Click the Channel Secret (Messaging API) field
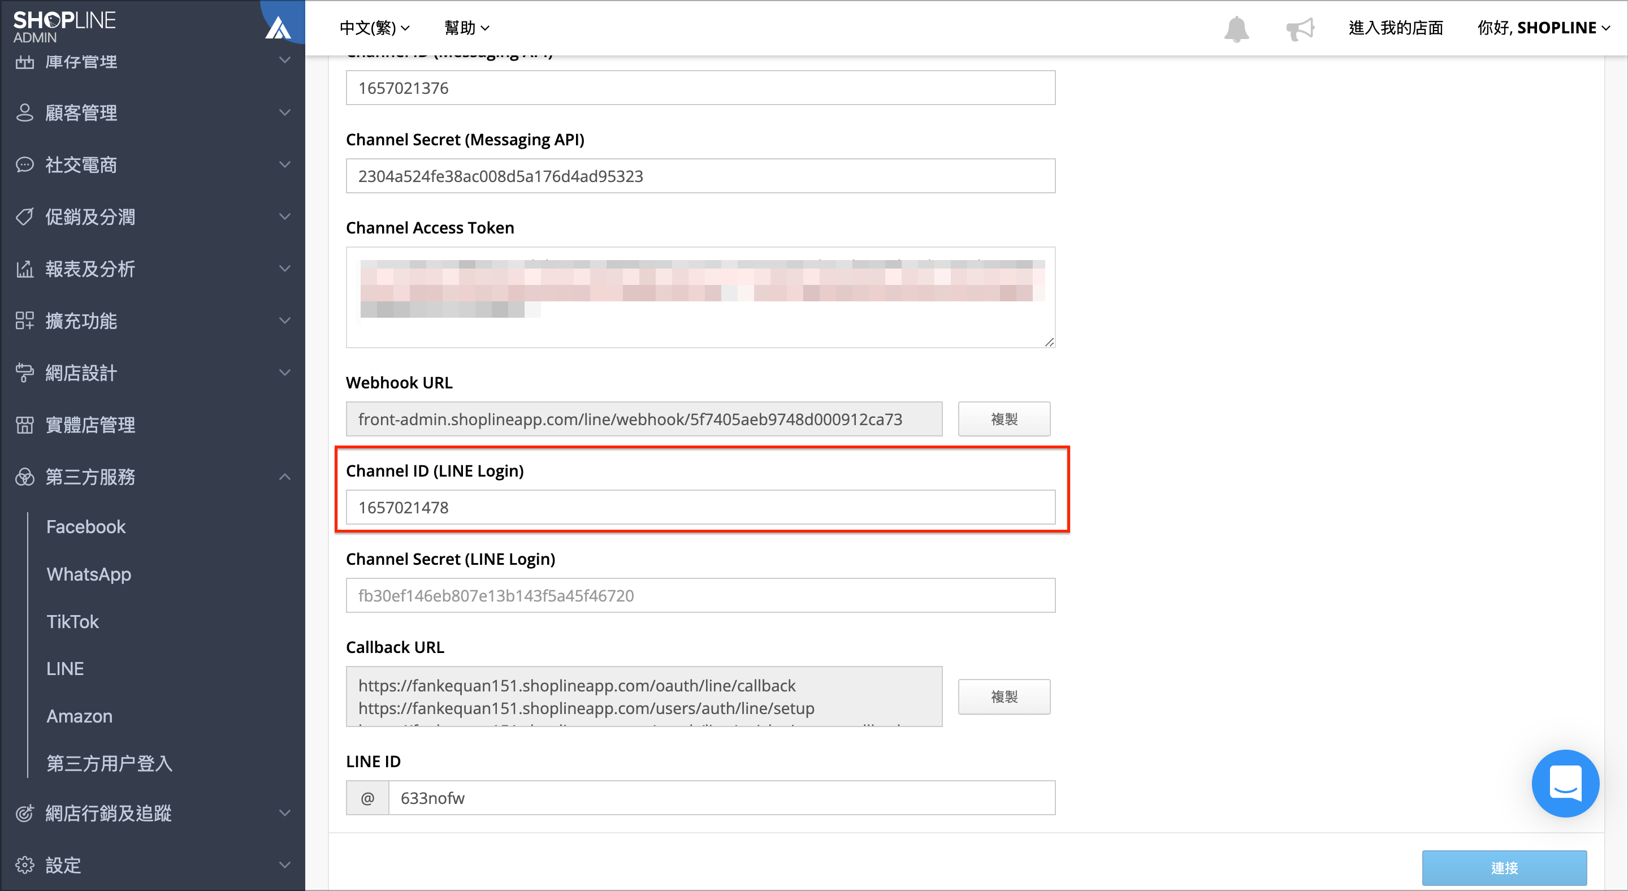This screenshot has height=891, width=1628. (700, 176)
